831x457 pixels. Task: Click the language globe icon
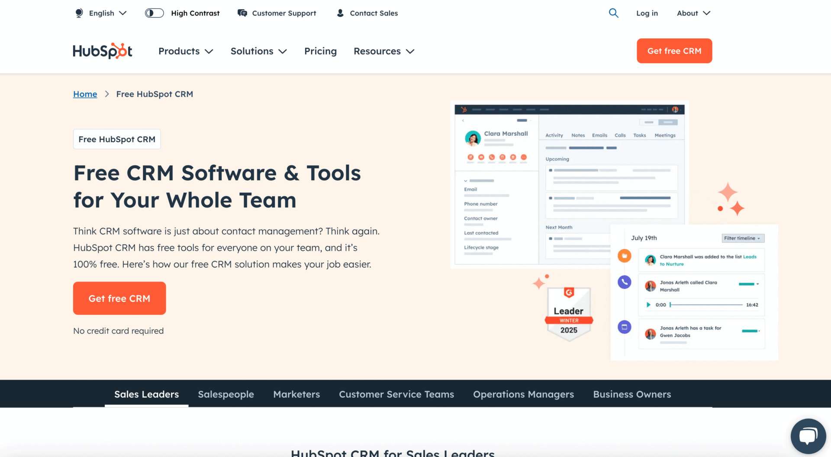click(x=79, y=13)
